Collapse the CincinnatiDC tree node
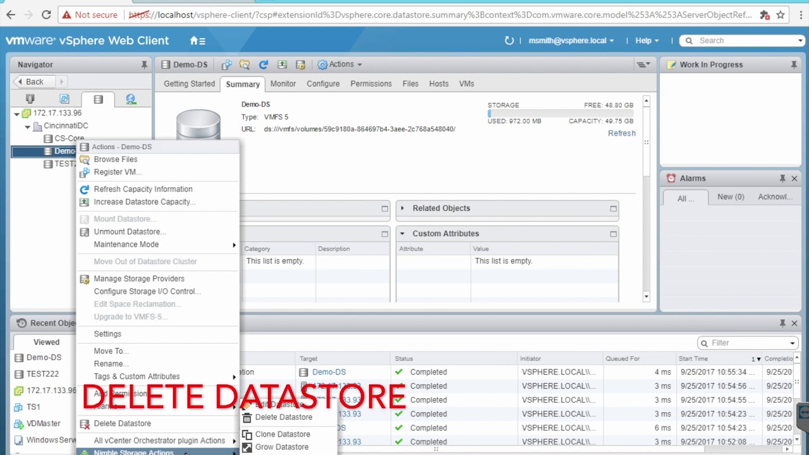This screenshot has width=809, height=455. click(28, 126)
